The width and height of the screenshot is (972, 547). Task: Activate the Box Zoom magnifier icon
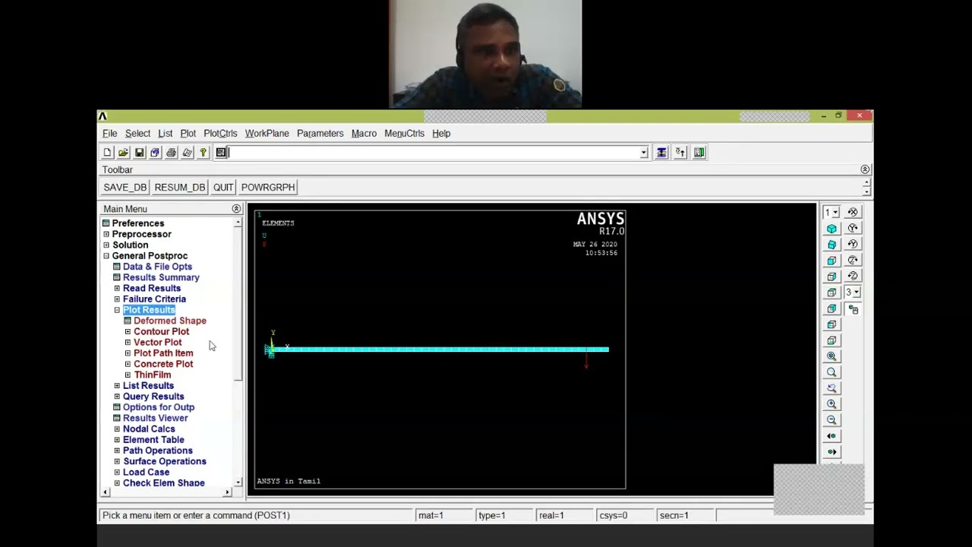tap(832, 372)
